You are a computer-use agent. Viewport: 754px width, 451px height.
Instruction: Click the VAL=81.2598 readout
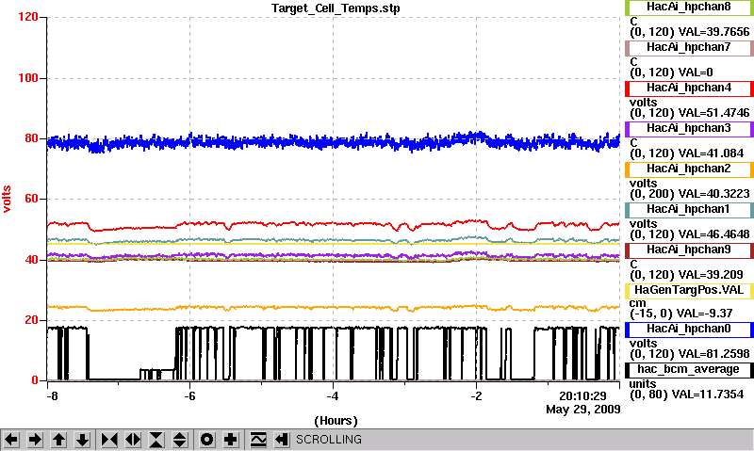tap(713, 354)
